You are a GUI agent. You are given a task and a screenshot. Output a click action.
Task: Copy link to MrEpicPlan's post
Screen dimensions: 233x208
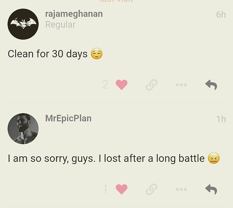(151, 189)
